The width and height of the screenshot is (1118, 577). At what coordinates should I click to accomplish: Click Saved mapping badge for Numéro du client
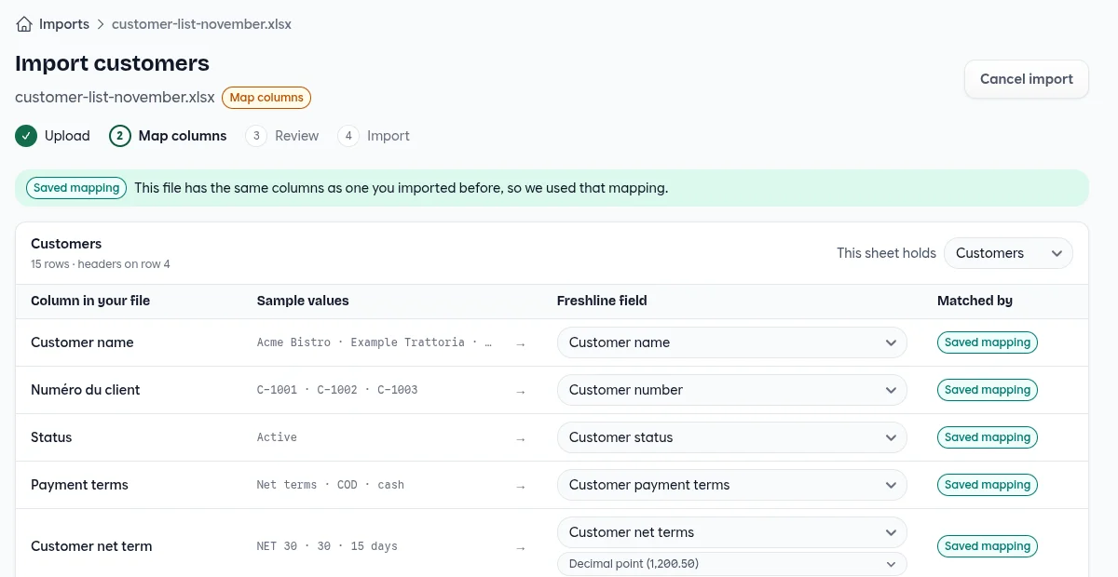point(988,390)
